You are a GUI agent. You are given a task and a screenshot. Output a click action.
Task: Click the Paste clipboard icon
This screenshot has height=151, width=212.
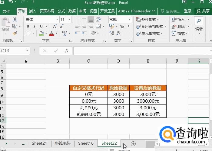click(x=5, y=22)
